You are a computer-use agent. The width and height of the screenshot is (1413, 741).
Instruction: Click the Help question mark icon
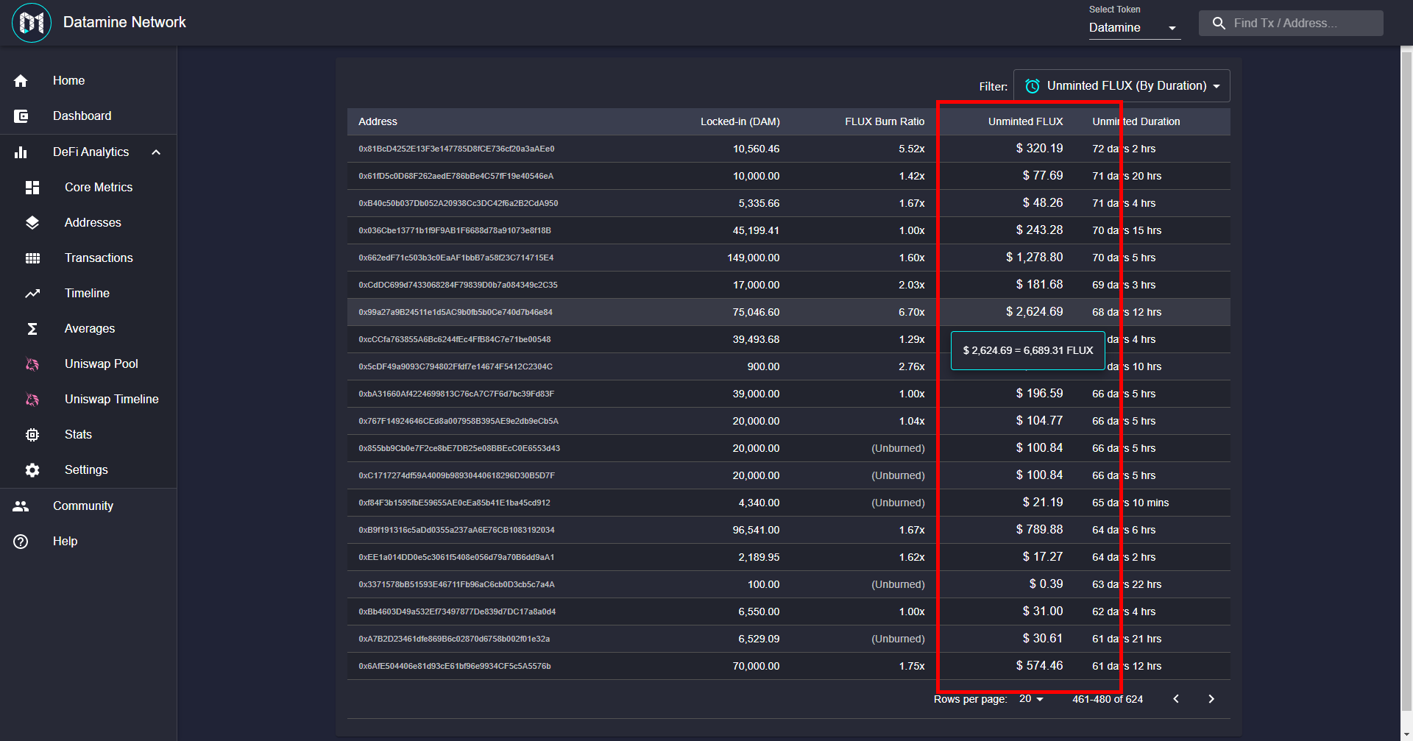point(21,542)
